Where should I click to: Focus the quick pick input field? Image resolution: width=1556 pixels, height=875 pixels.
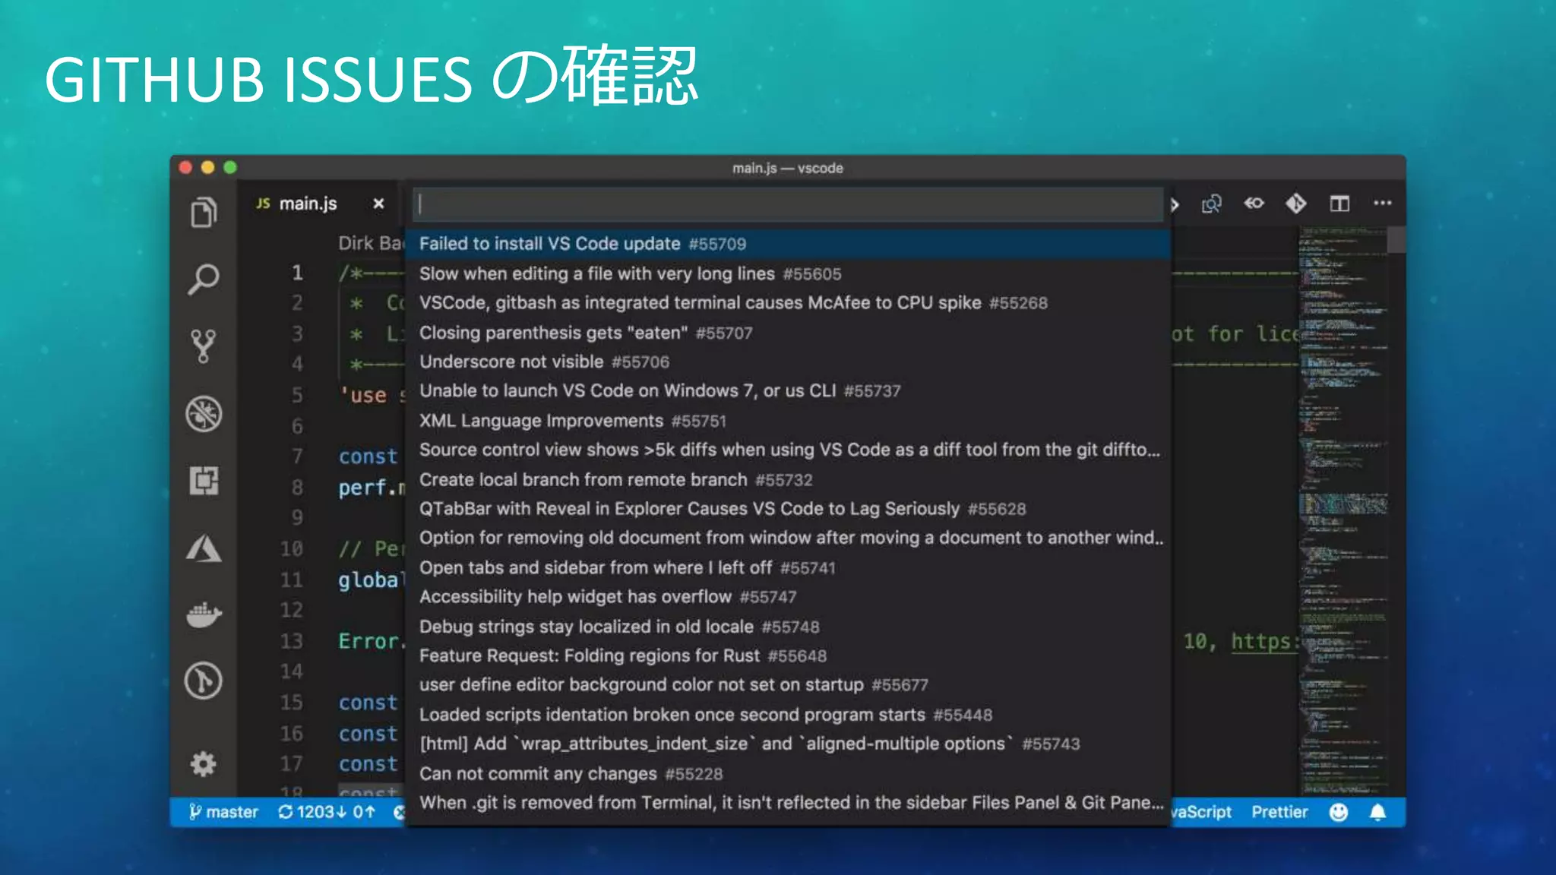788,204
